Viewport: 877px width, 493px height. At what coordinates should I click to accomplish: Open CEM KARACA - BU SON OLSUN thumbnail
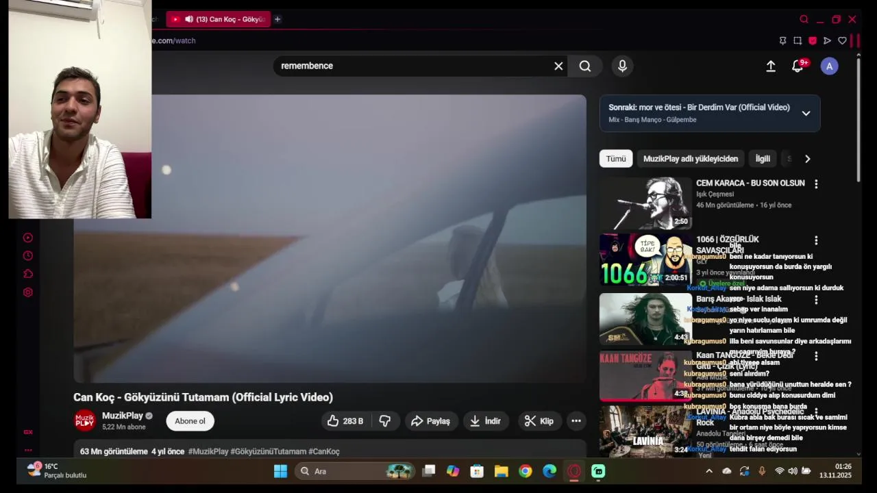[645, 203]
